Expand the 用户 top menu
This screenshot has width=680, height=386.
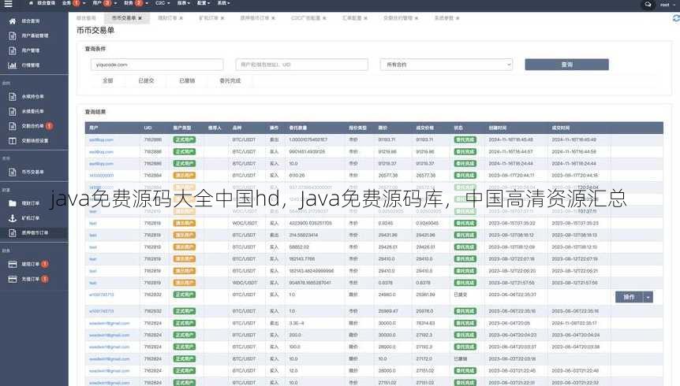pos(103,3)
